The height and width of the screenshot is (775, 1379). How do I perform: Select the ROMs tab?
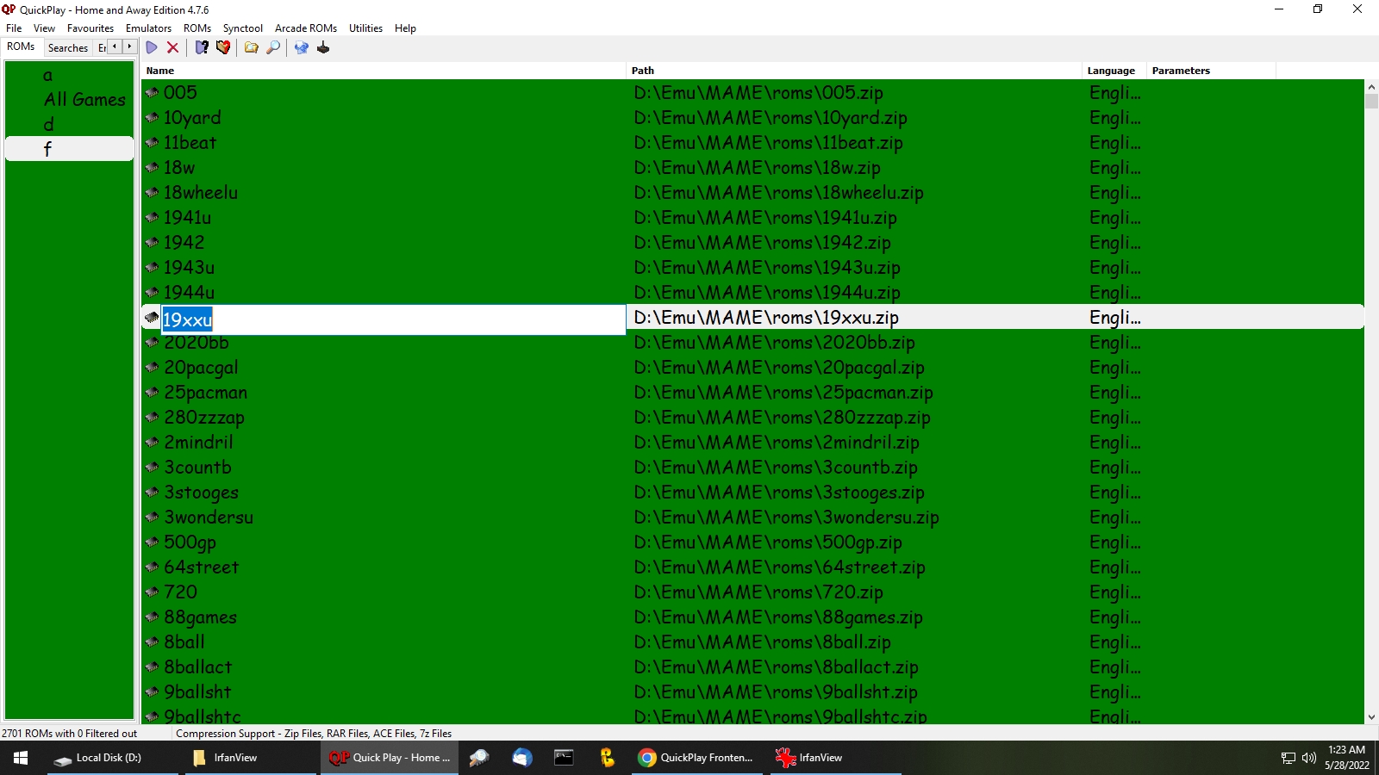(21, 46)
